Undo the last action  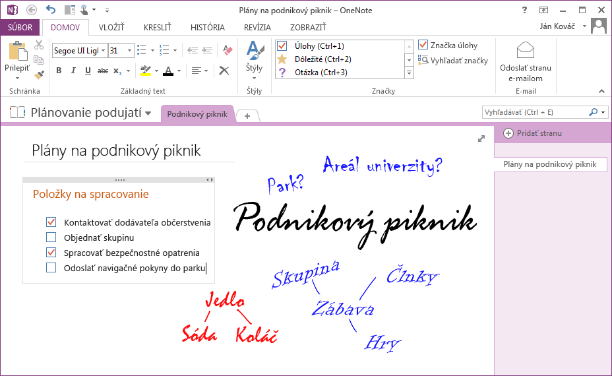pyautogui.click(x=51, y=9)
